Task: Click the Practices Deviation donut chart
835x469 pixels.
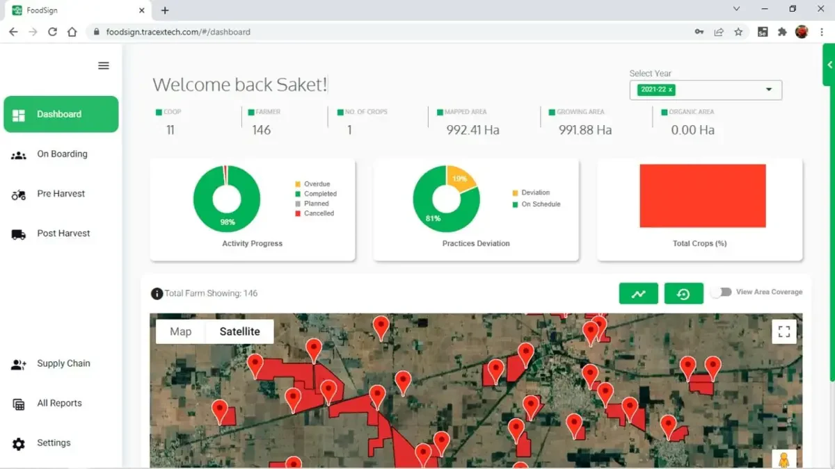Action: tap(446, 199)
